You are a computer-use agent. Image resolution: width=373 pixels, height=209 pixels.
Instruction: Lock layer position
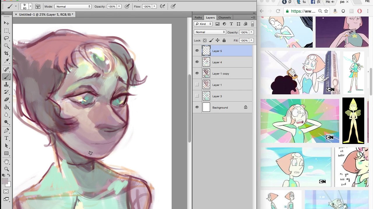(217, 41)
